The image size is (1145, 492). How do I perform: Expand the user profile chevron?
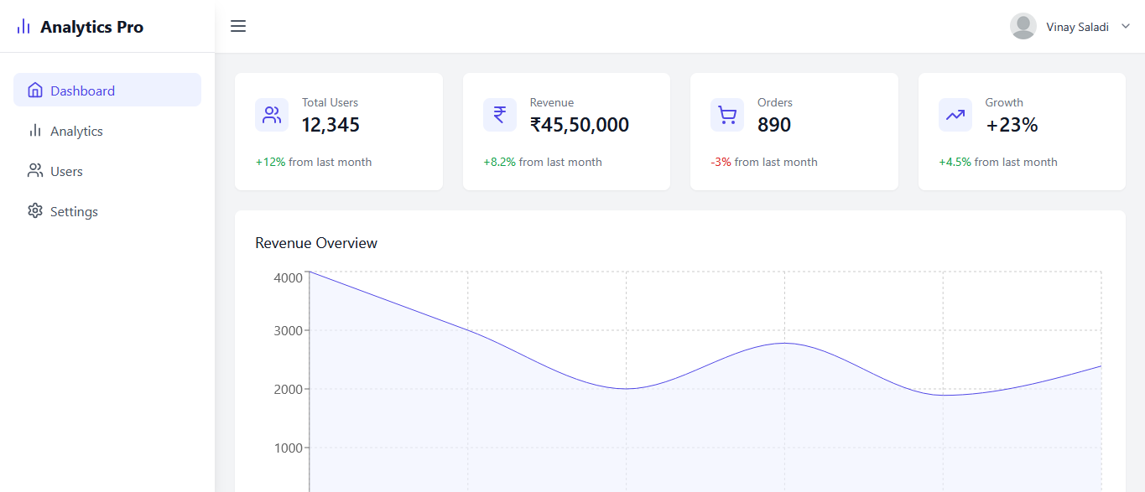[x=1124, y=26]
